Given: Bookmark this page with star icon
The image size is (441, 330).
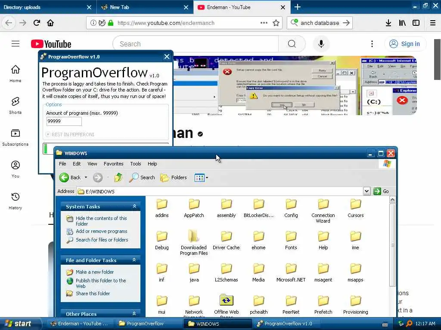Looking at the screenshot, I should (x=276, y=23).
